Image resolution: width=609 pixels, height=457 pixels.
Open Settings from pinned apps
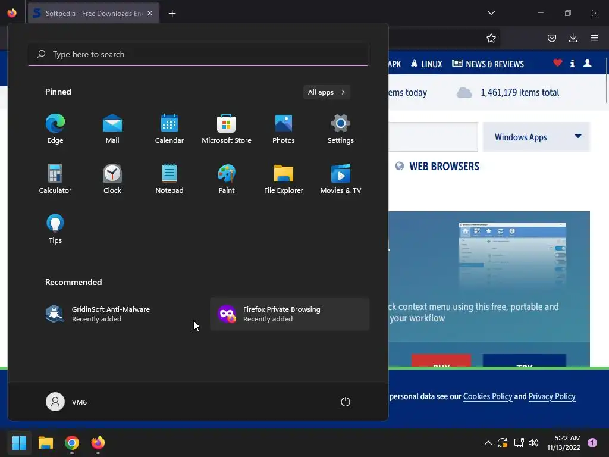tap(341, 129)
